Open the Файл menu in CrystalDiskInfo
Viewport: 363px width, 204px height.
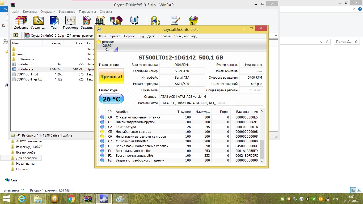[x=102, y=36]
